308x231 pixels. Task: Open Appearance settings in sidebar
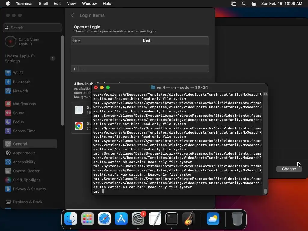(x=30, y=153)
